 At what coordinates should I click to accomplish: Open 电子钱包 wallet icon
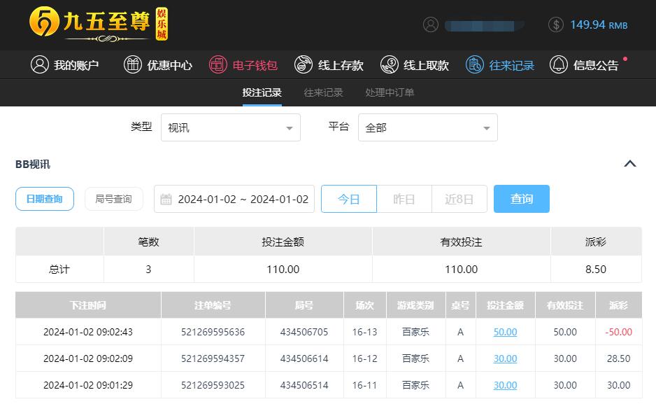[x=218, y=65]
